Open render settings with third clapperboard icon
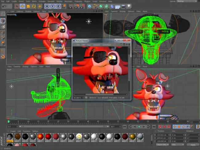200x150 pixels. tap(82, 6)
